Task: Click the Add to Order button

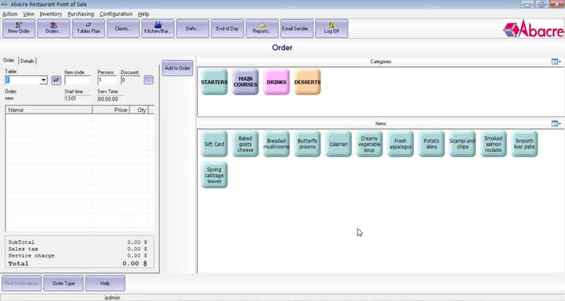Action: tap(177, 68)
